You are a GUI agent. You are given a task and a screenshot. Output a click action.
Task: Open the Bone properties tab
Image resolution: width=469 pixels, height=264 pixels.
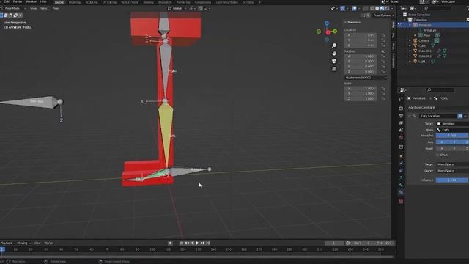pyautogui.click(x=401, y=185)
